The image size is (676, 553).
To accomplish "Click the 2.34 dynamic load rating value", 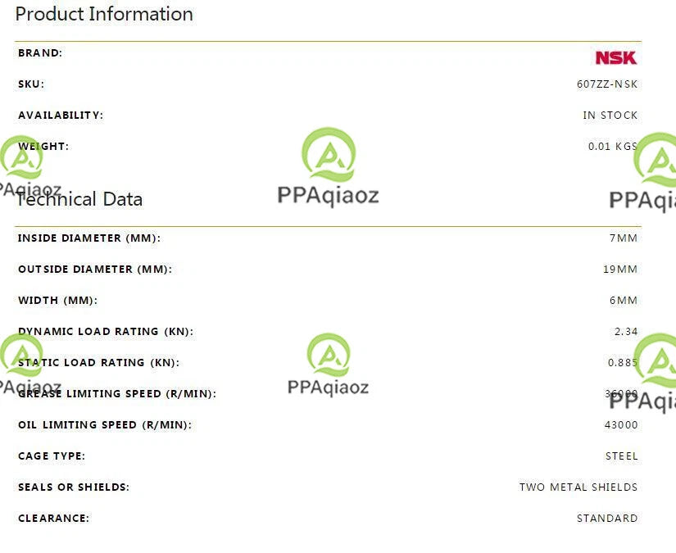I will pos(626,332).
